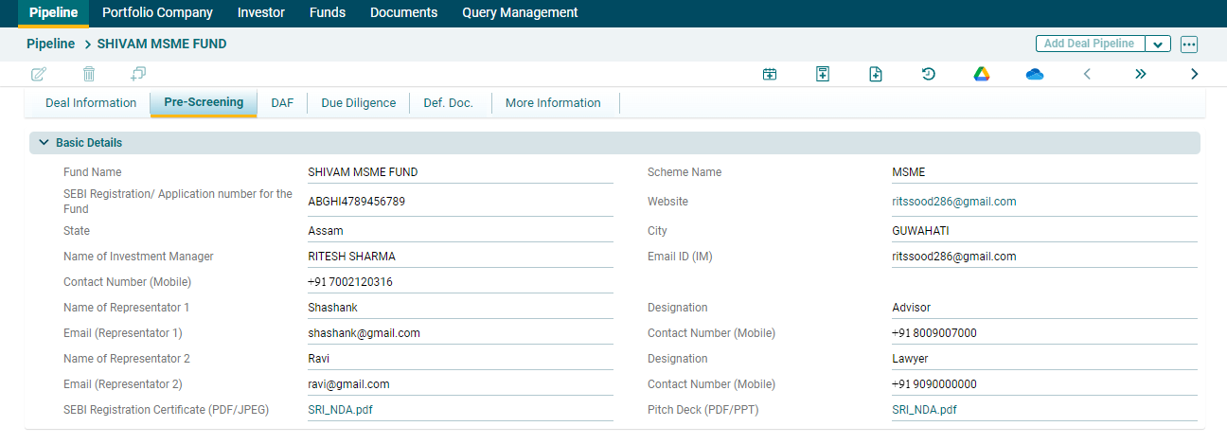Go to the next record arrow
Image resolution: width=1227 pixels, height=444 pixels.
[1194, 74]
